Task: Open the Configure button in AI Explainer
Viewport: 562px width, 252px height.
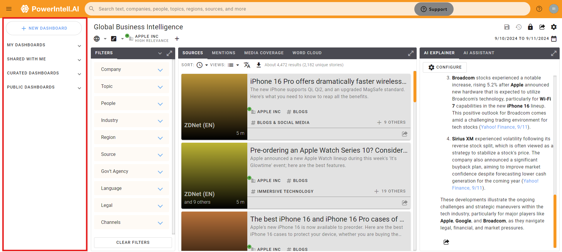Action: (445, 67)
